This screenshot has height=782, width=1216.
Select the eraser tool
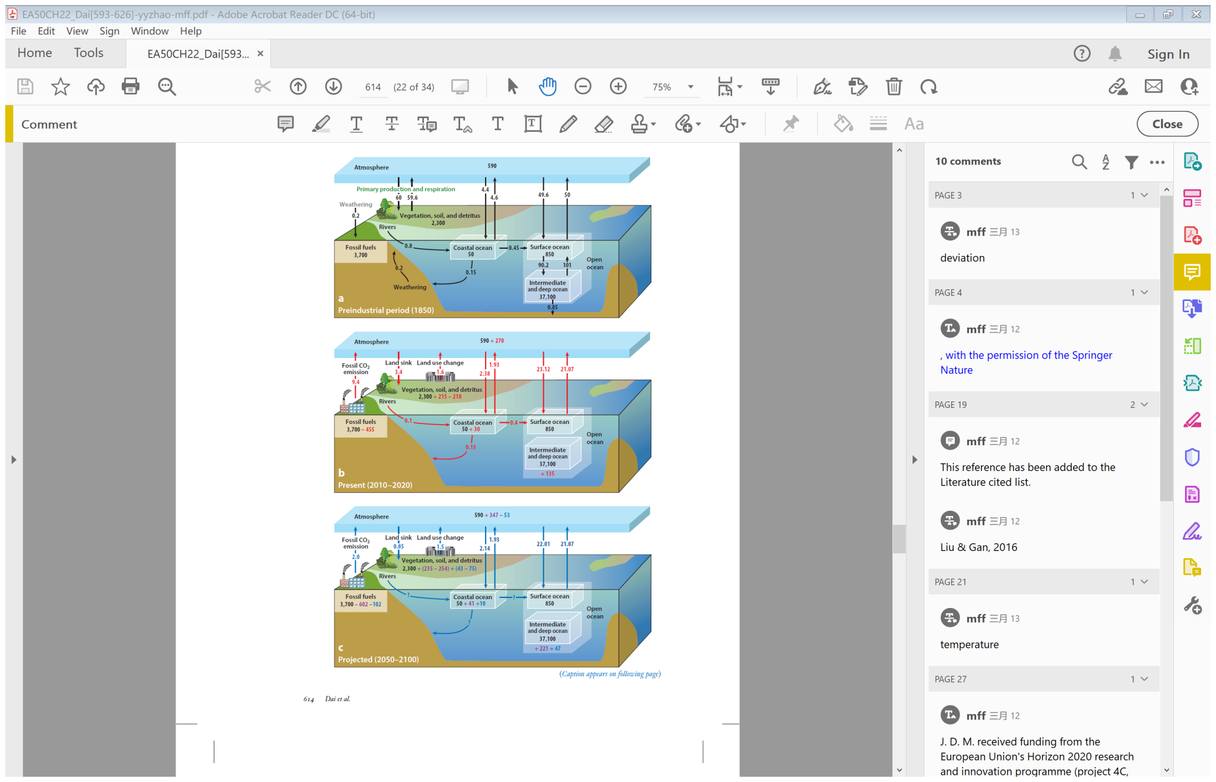click(x=603, y=124)
